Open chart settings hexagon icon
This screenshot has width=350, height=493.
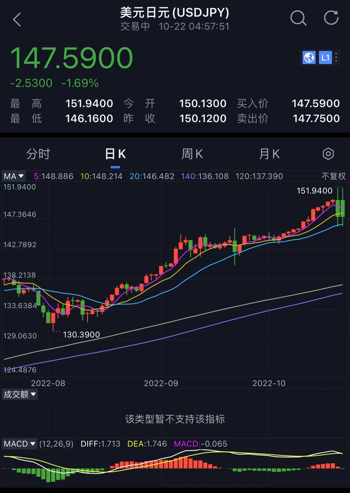point(328,154)
